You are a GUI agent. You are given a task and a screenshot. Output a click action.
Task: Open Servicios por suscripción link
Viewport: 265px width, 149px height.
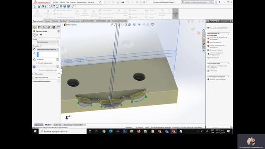[217, 79]
